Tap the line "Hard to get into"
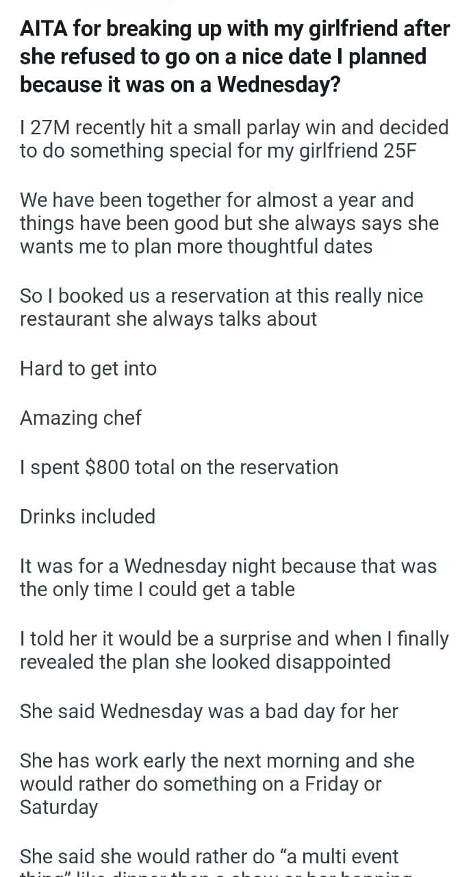 click(x=88, y=369)
